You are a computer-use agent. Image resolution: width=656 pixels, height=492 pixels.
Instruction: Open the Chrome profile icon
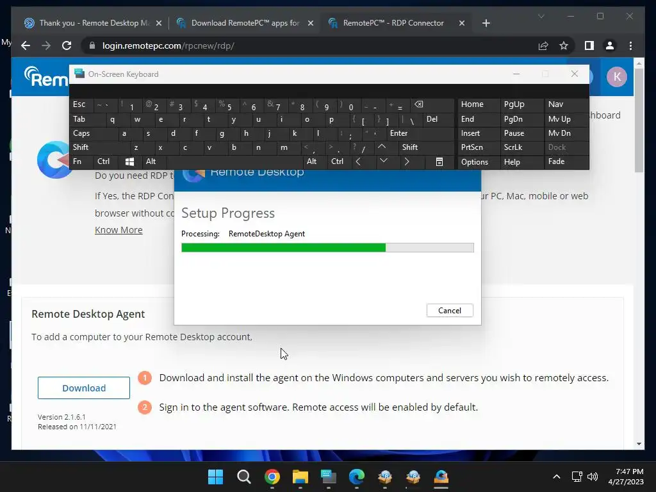coord(610,45)
